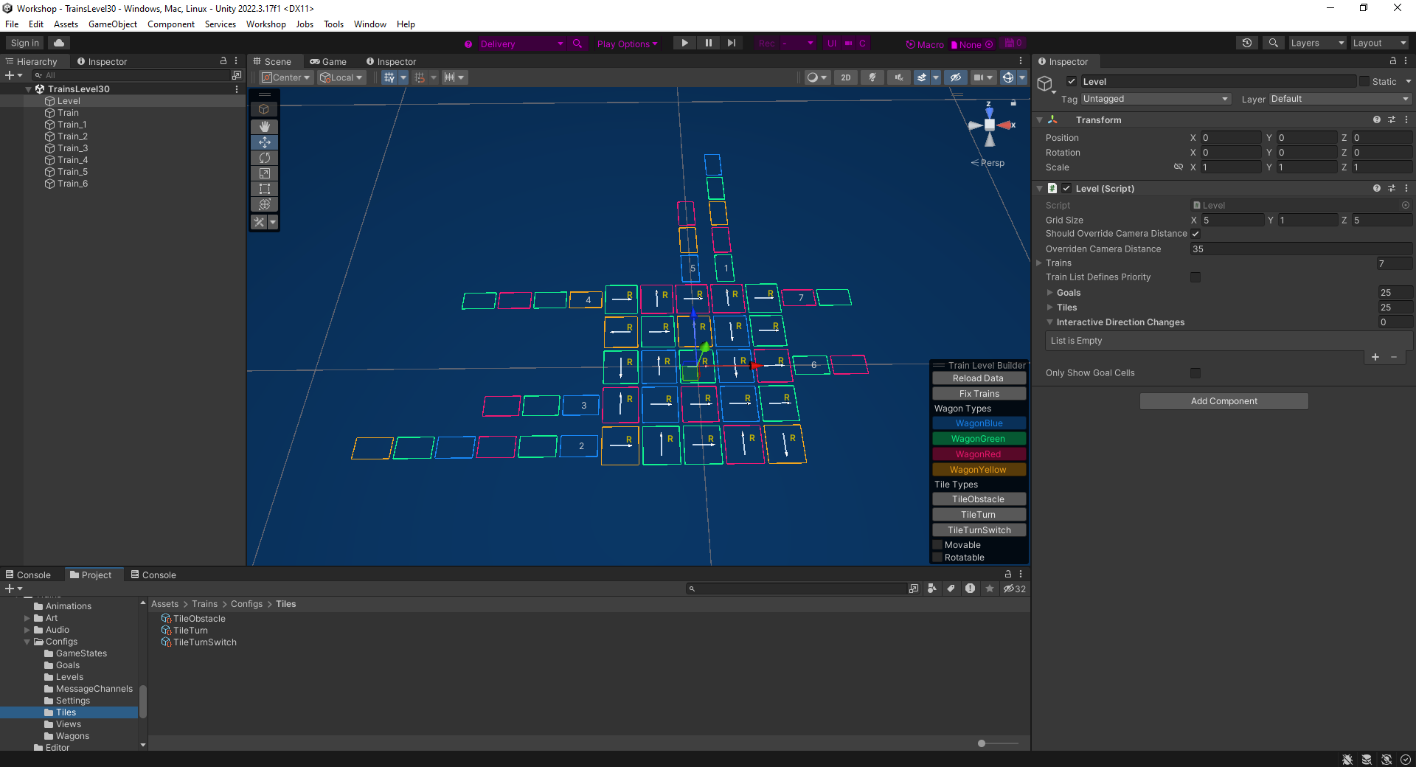Open custom editor tools icon
This screenshot has width=1416, height=767.
coord(260,222)
